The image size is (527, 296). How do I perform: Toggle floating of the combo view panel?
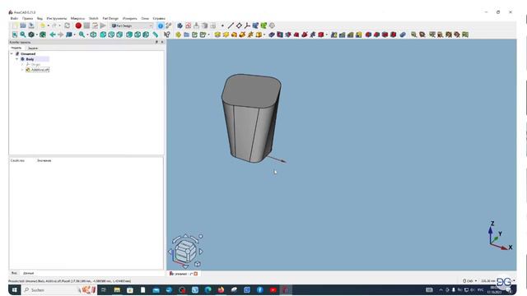coord(156,42)
